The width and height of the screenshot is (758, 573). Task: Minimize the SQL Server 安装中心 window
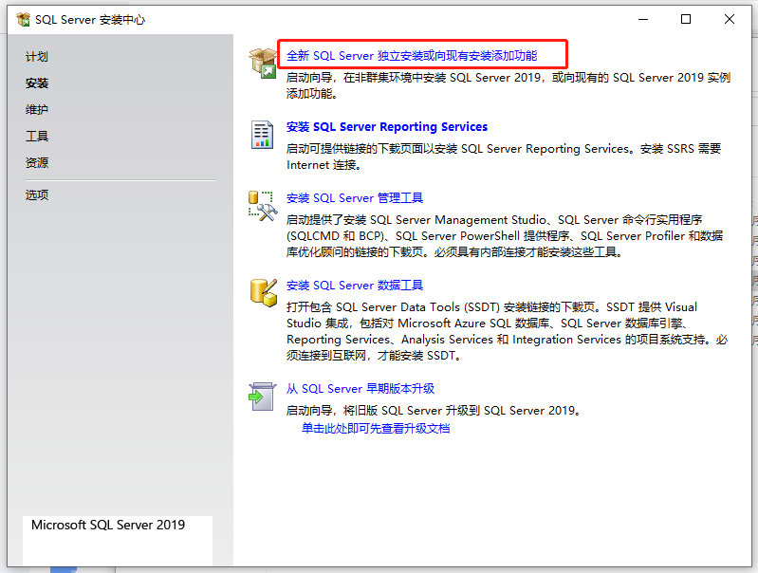[643, 19]
